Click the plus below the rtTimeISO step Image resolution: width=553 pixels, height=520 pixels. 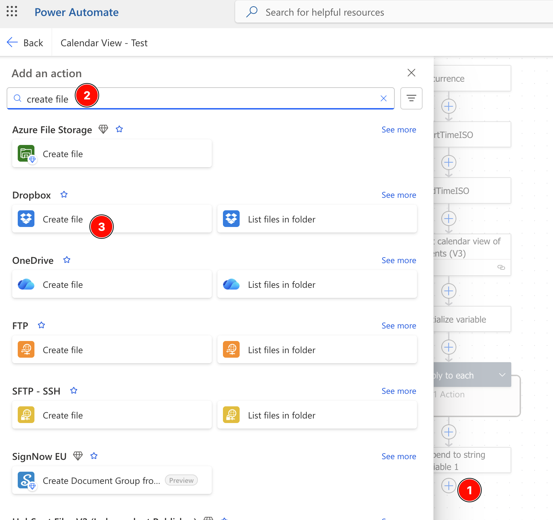[449, 162]
